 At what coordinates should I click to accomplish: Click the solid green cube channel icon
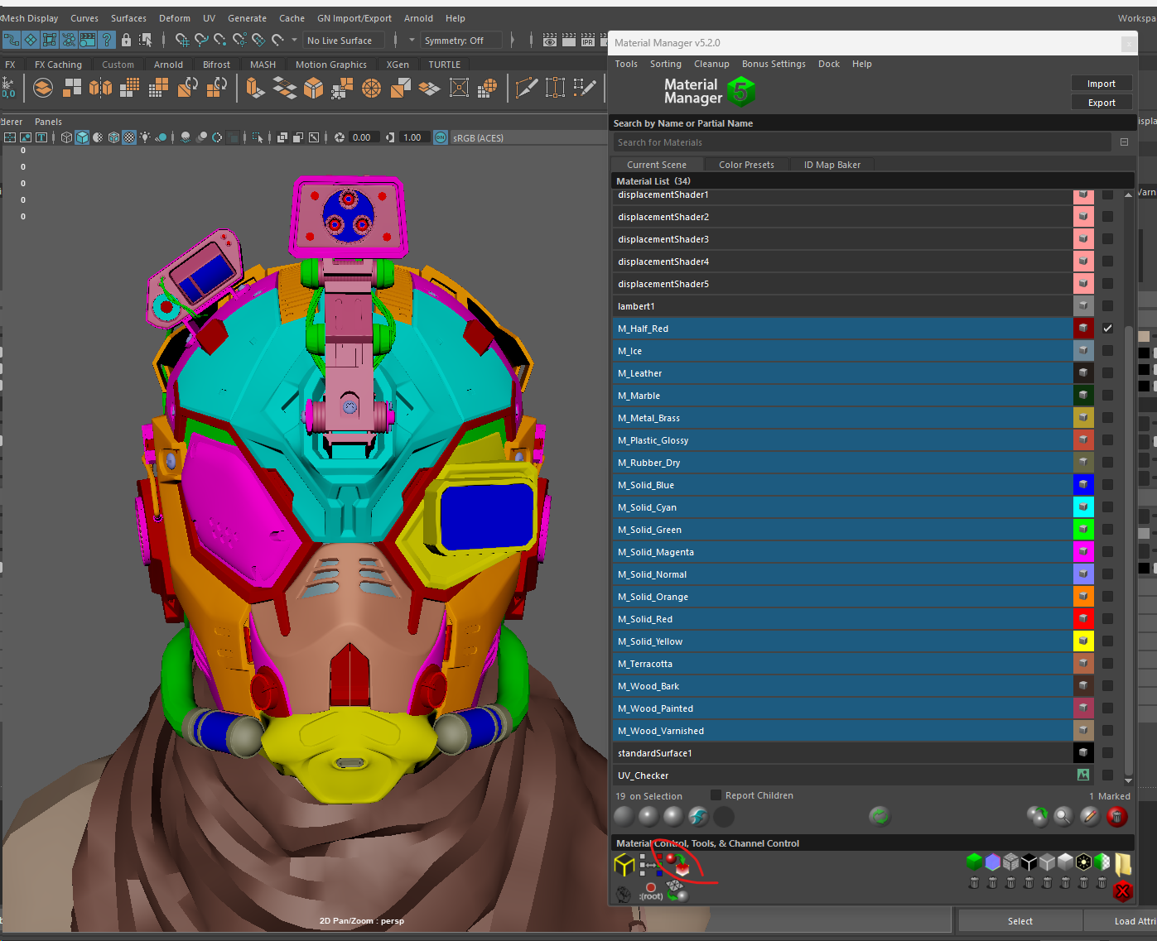(974, 862)
